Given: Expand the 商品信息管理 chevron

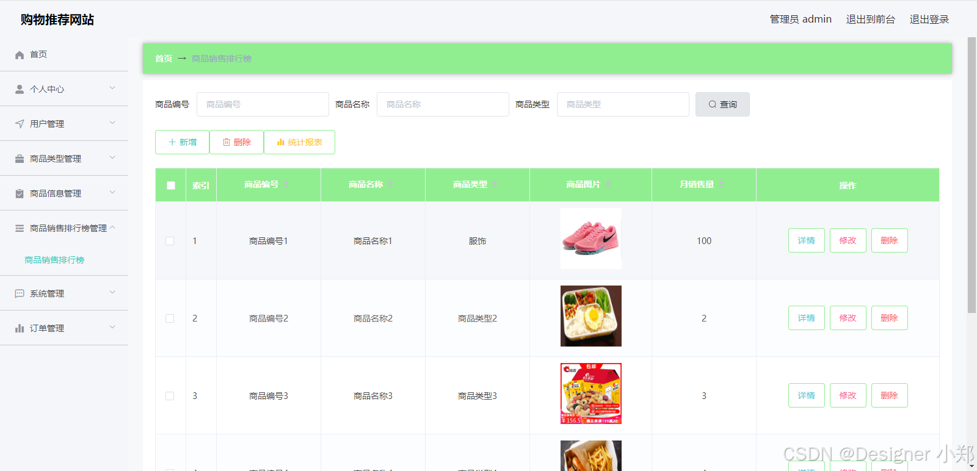Looking at the screenshot, I should pyautogui.click(x=112, y=192).
